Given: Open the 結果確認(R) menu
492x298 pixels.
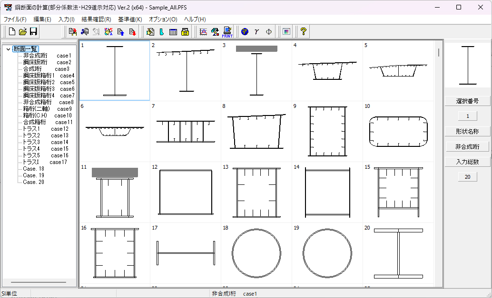Looking at the screenshot, I should pos(96,19).
